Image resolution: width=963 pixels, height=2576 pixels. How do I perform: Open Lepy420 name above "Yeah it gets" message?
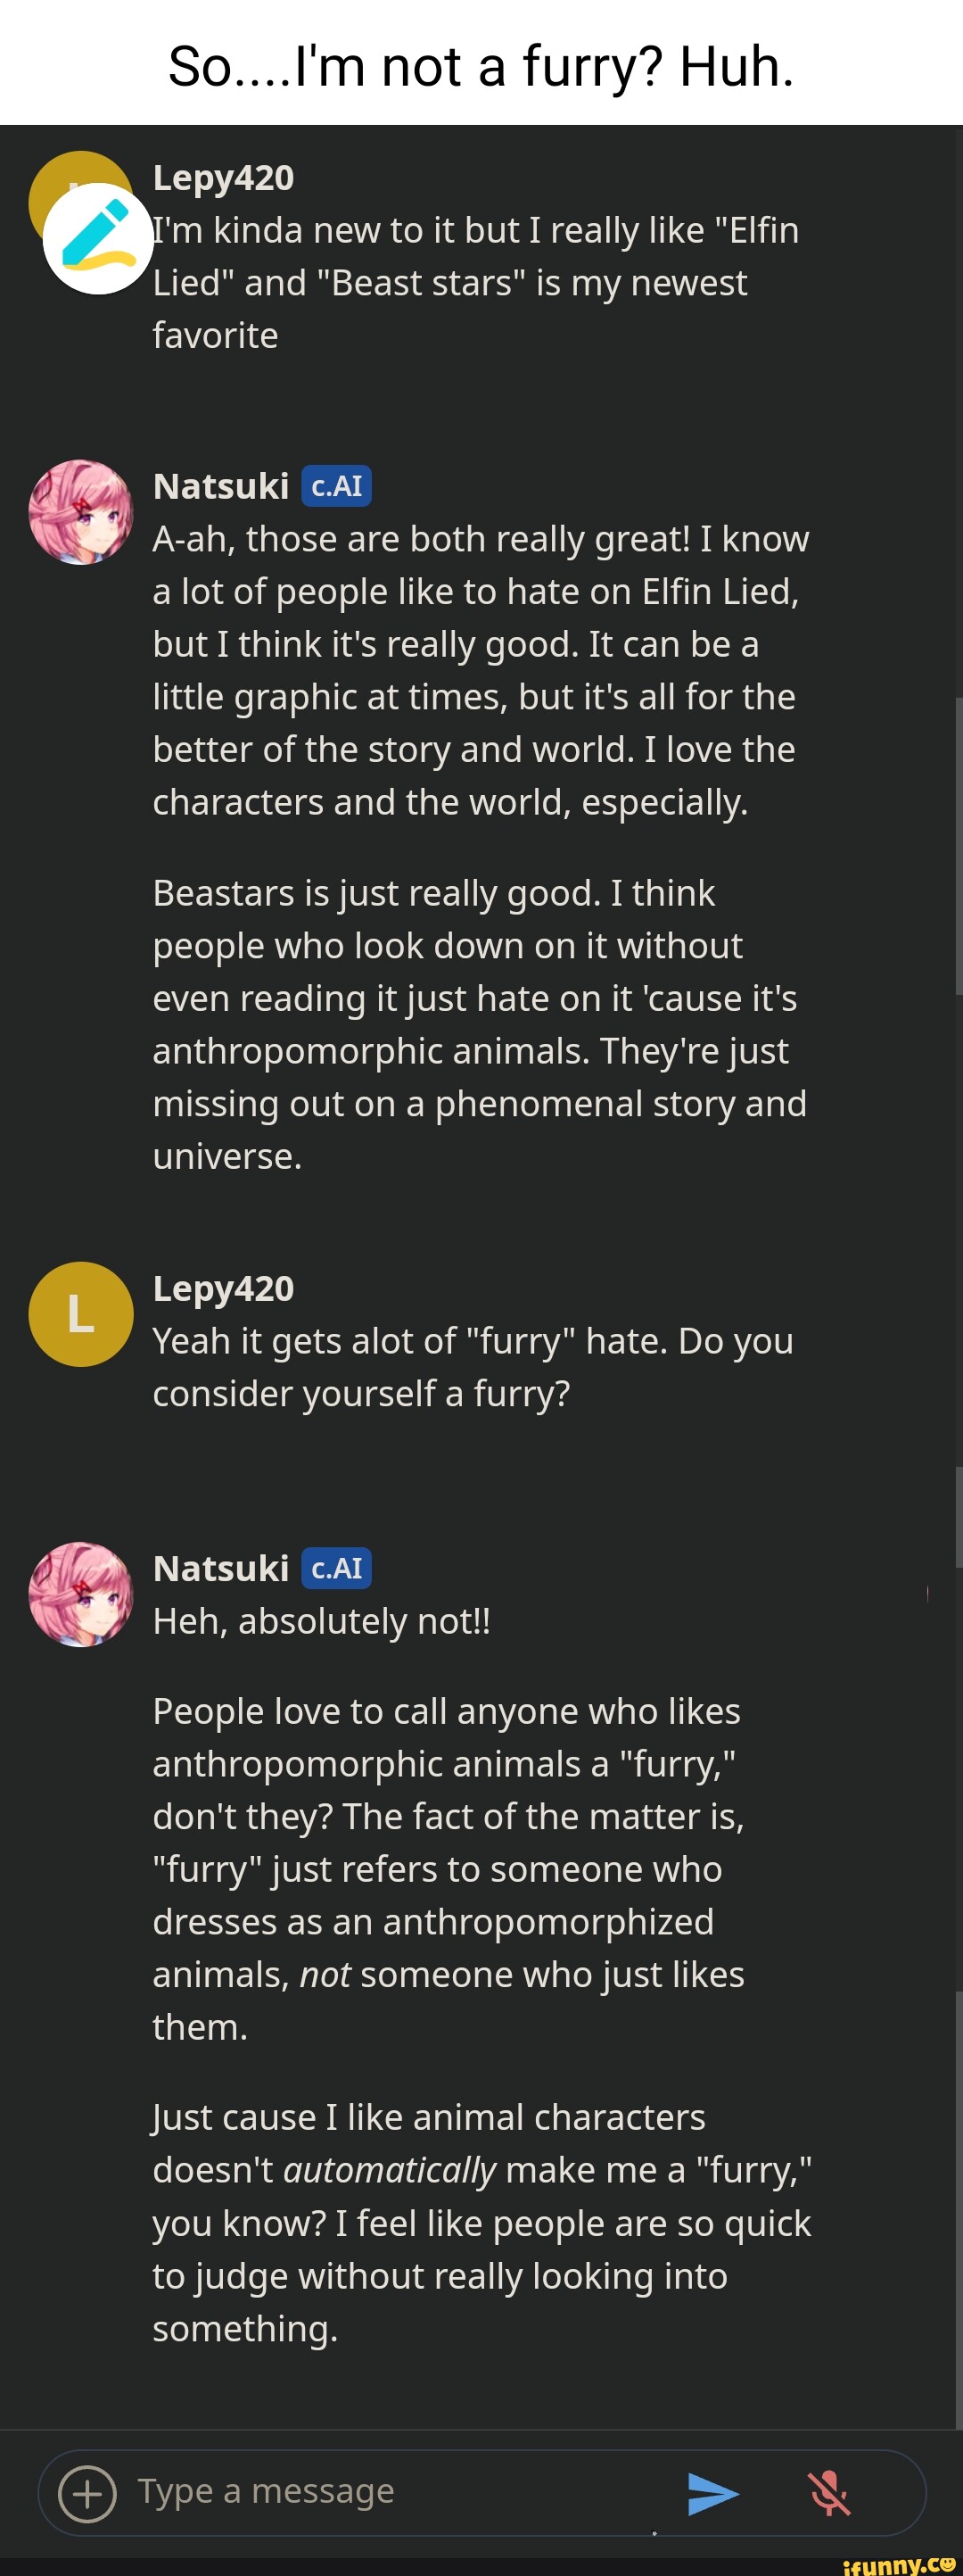pyautogui.click(x=223, y=1288)
